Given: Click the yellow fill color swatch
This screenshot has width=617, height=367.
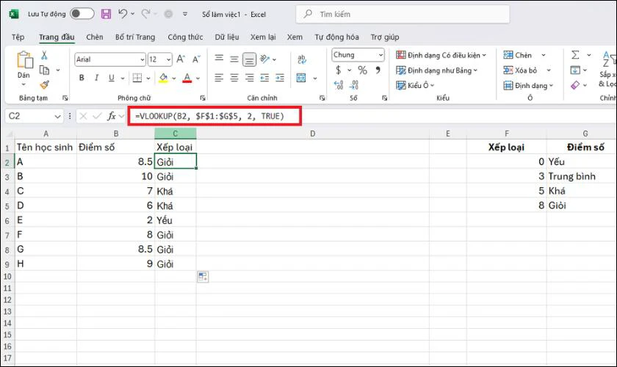Looking at the screenshot, I should 163,78.
